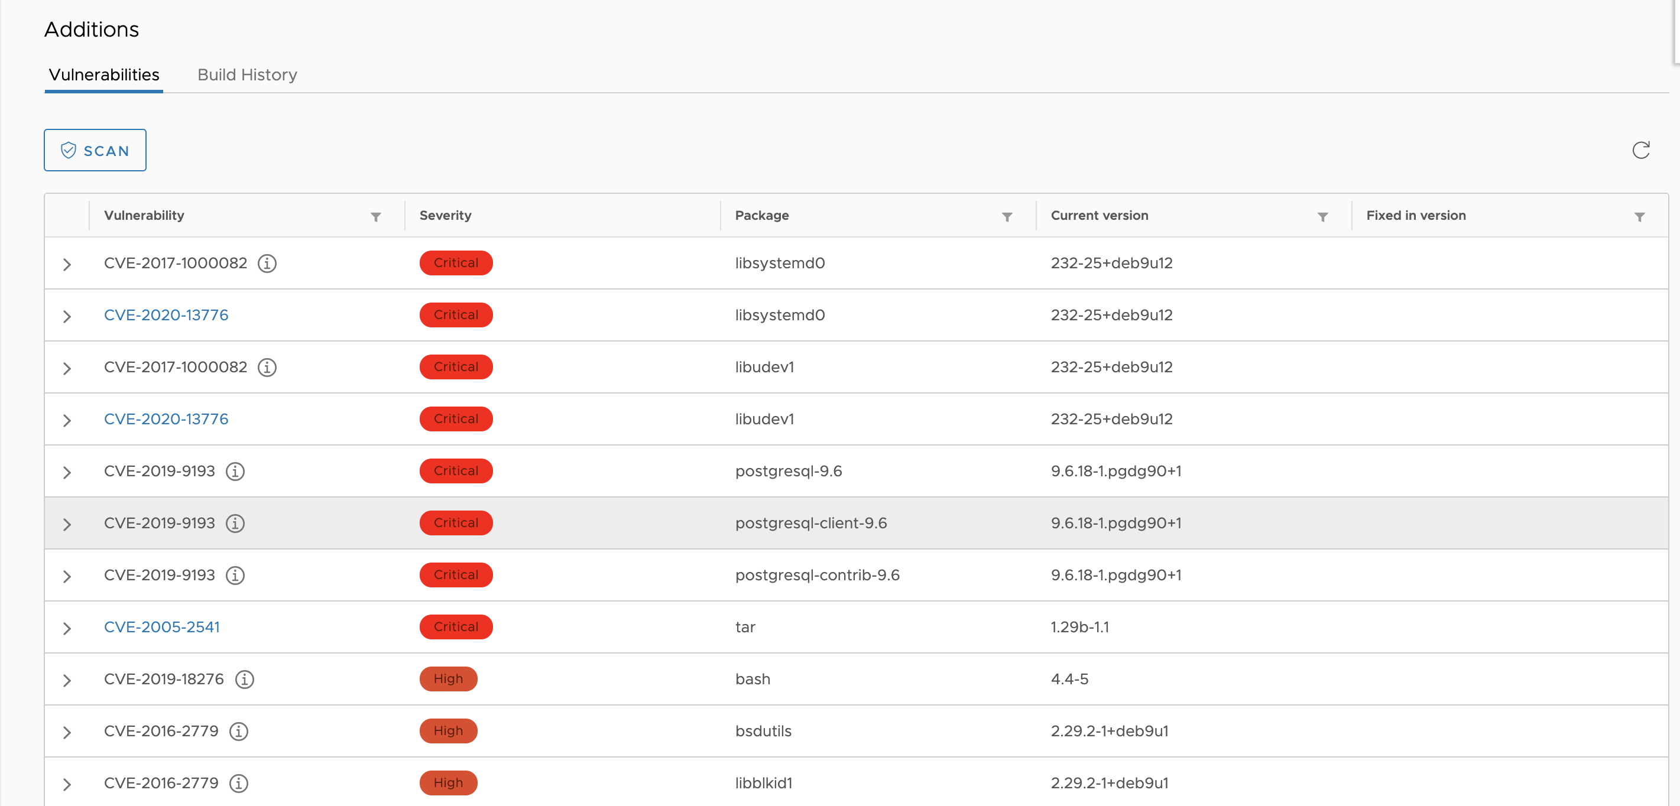The width and height of the screenshot is (1680, 806).
Task: Click the refresh icon above the table
Action: tap(1642, 149)
